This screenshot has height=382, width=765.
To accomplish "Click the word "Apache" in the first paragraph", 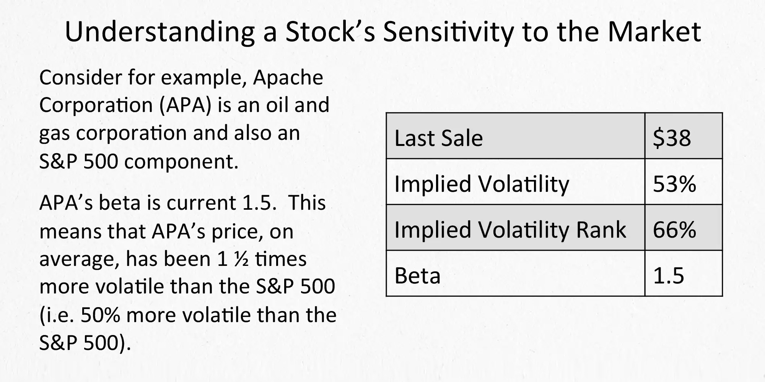I will pyautogui.click(x=288, y=78).
